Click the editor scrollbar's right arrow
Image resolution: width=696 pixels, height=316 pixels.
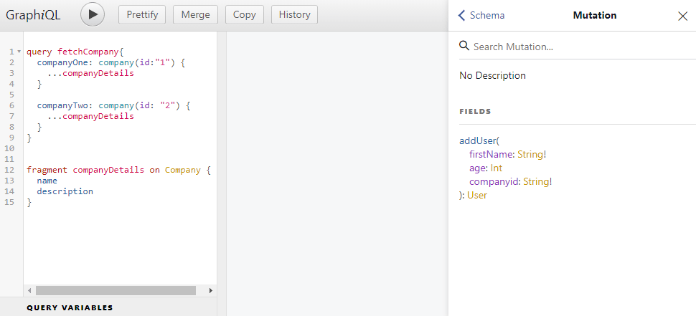[211, 290]
